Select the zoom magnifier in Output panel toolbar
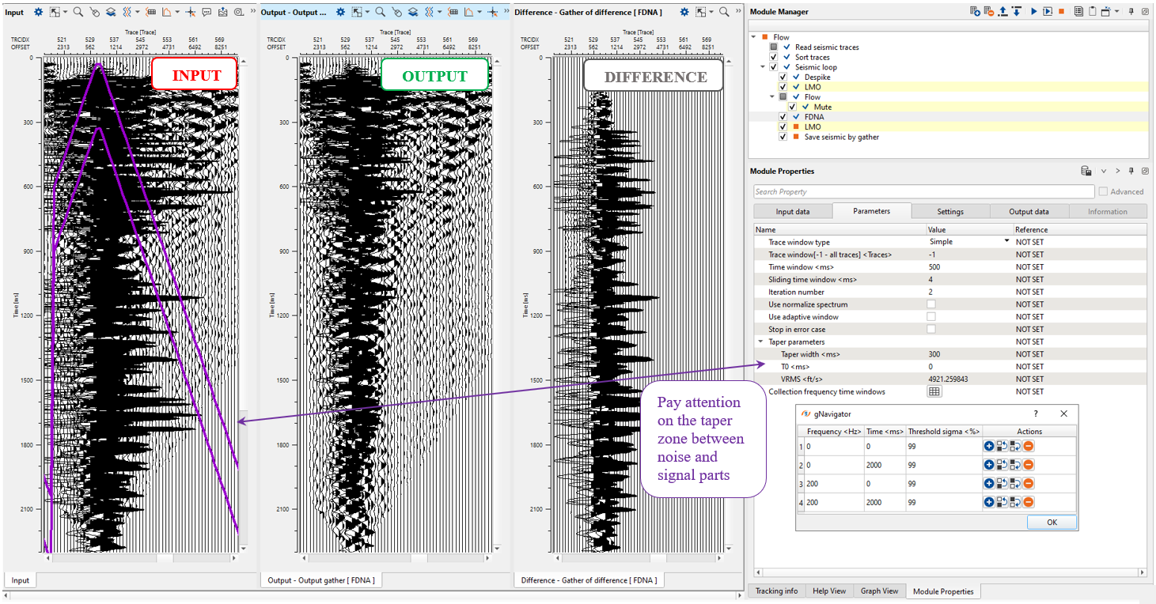This screenshot has width=1156, height=604. [x=380, y=13]
